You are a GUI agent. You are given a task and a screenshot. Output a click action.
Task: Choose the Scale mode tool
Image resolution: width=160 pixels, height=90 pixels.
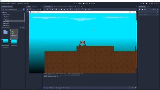coord(53,9)
